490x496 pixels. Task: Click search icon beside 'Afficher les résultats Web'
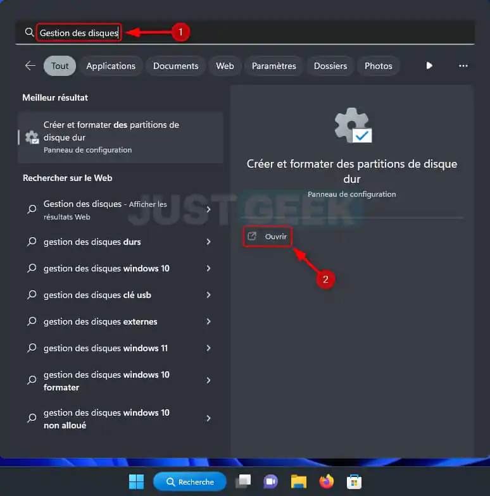click(x=32, y=209)
